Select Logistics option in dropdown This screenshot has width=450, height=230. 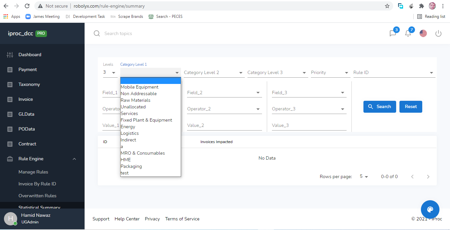click(151, 134)
